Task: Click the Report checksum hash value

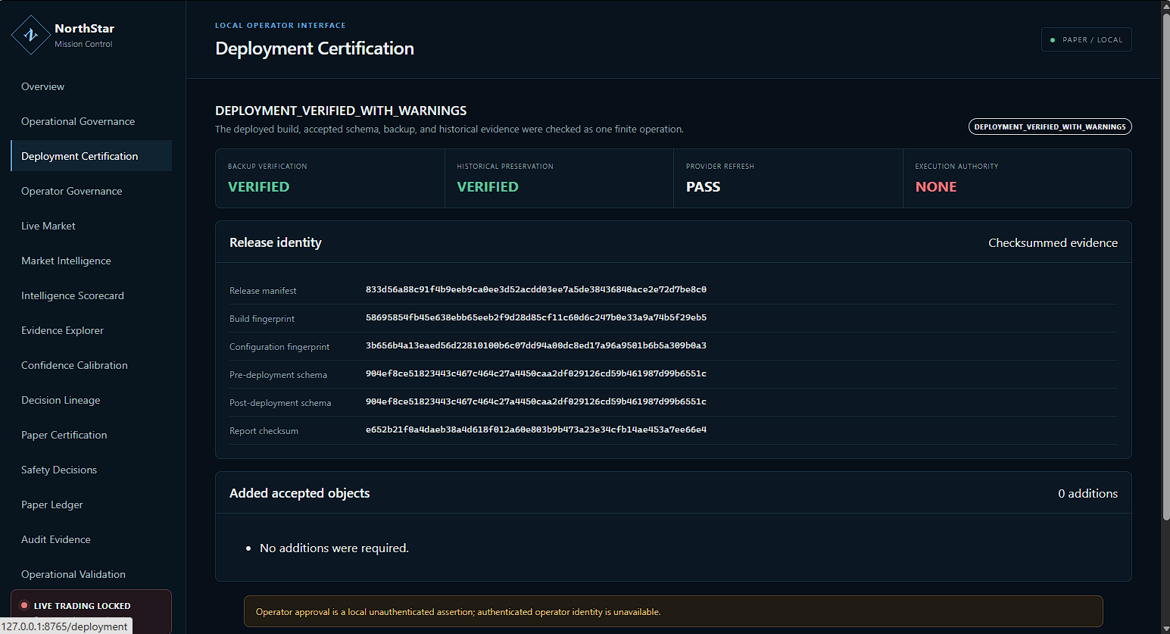Action: (x=536, y=429)
